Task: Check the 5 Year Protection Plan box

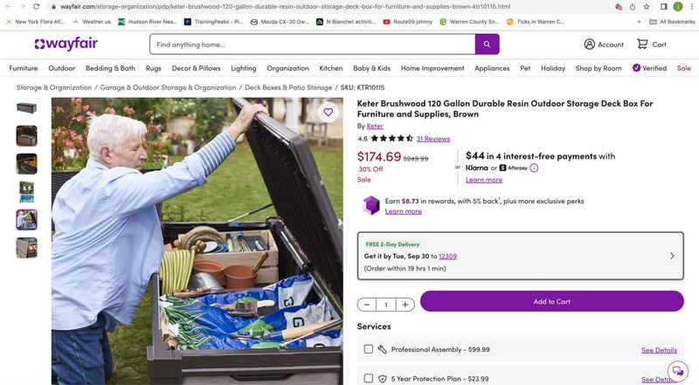Action: pos(369,379)
